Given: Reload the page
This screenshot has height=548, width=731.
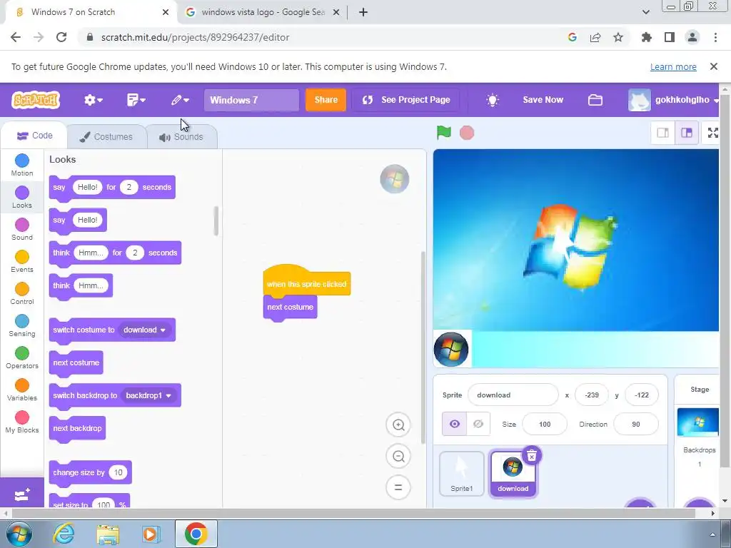Looking at the screenshot, I should coord(61,37).
